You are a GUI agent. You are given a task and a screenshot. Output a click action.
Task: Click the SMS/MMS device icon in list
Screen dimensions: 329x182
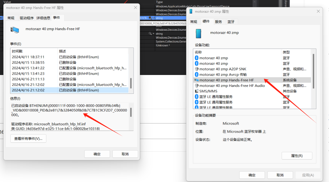point(197,91)
